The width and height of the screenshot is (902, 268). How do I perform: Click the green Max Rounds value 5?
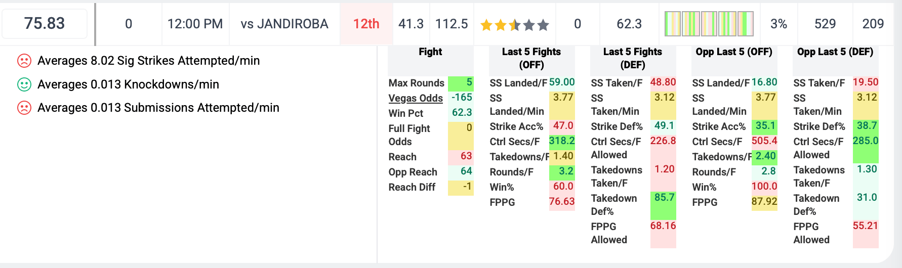coord(461,82)
